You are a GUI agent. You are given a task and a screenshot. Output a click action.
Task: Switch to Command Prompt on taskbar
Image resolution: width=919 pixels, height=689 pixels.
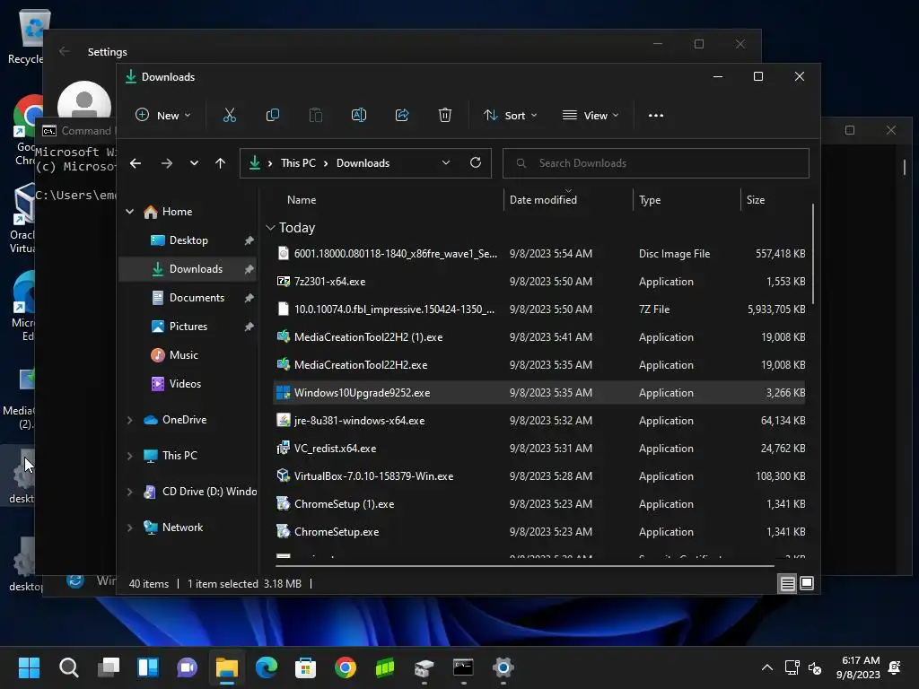463,667
